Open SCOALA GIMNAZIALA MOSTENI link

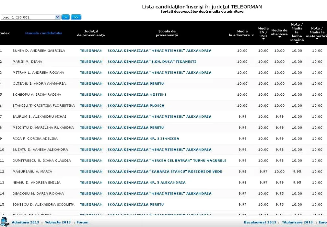click(x=137, y=95)
